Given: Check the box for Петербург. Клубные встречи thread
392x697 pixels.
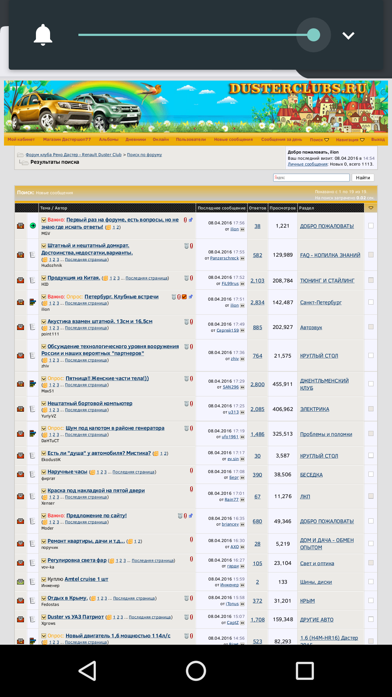Looking at the screenshot, I should (371, 302).
